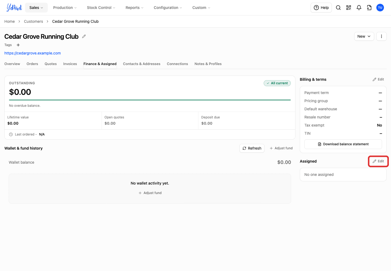
Task: Open the YoPrint home logo
Action: tap(14, 8)
